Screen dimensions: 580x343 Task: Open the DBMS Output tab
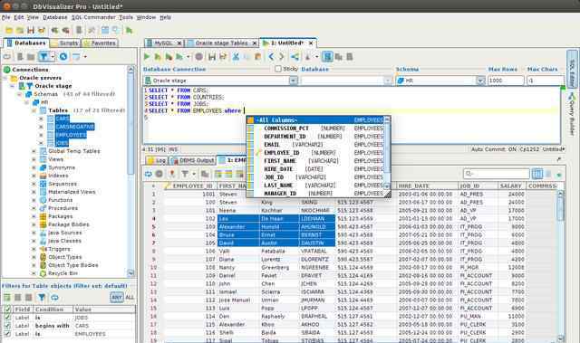tap(192, 160)
